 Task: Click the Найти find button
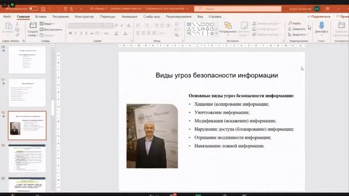pos(294,23)
